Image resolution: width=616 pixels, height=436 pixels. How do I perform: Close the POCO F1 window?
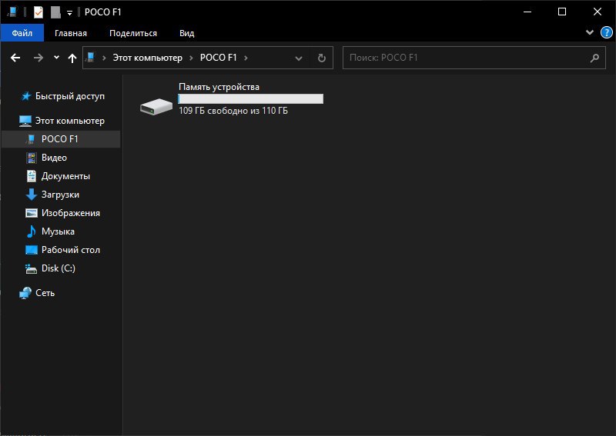598,12
